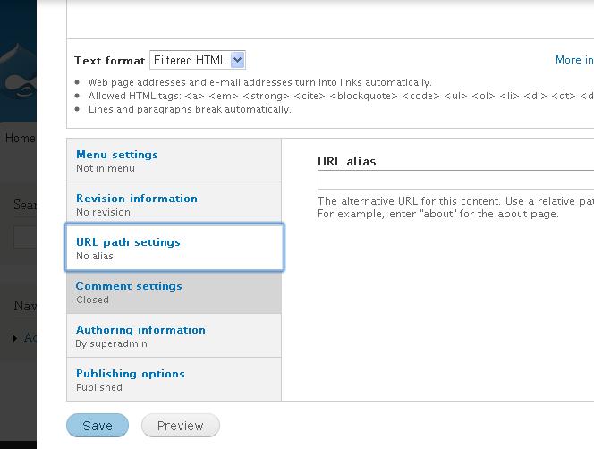Open the Text format dropdown

(x=198, y=61)
